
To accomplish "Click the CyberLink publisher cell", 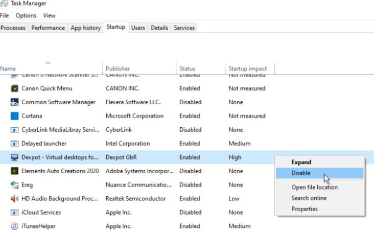I will [x=119, y=130].
